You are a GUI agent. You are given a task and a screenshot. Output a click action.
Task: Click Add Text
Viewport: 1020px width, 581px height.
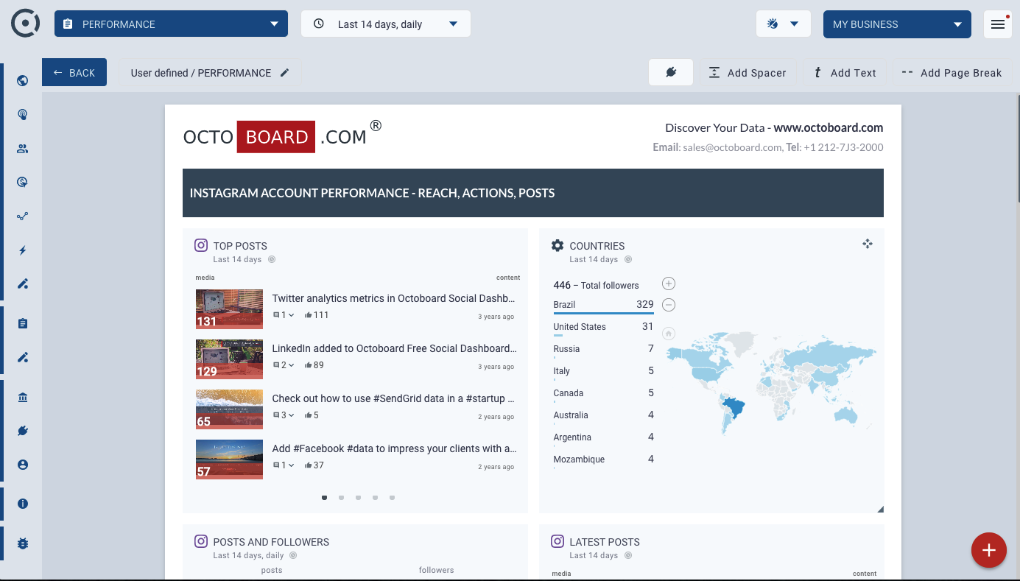pos(845,73)
